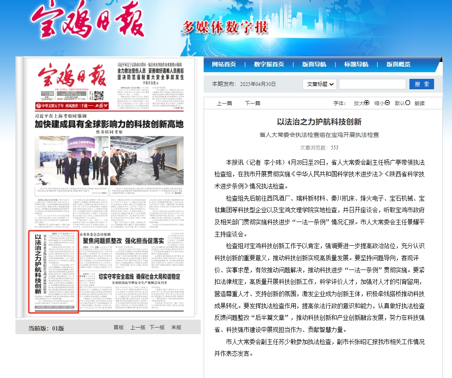Click 朗读 to read article aloud
This screenshot has width=452, height=378.
(420, 103)
